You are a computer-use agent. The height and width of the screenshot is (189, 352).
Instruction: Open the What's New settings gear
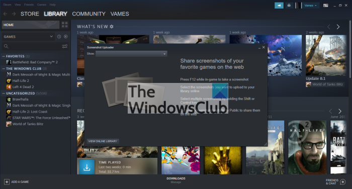point(112,27)
